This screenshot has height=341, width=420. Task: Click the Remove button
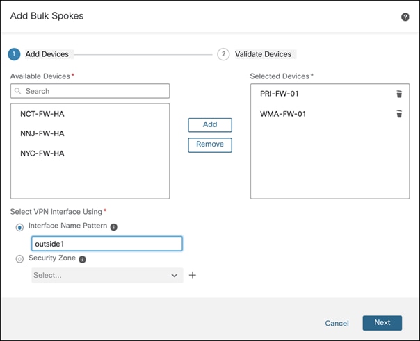[209, 144]
